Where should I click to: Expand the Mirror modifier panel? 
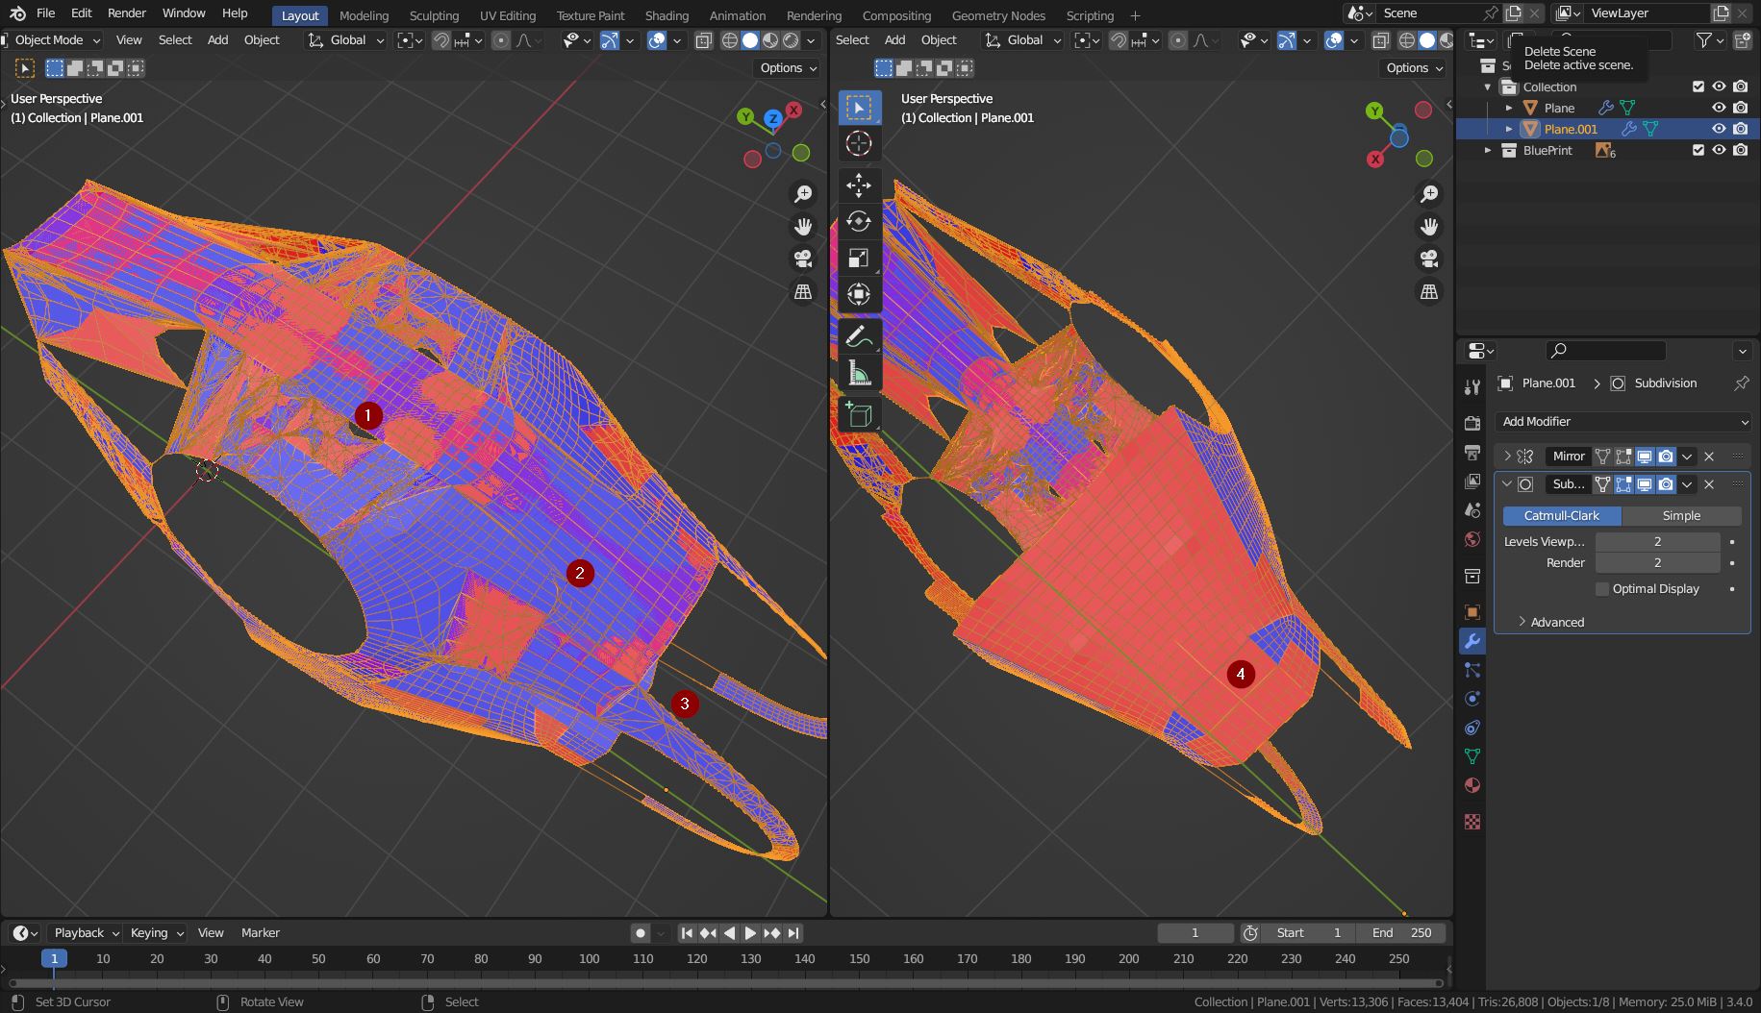1507,457
